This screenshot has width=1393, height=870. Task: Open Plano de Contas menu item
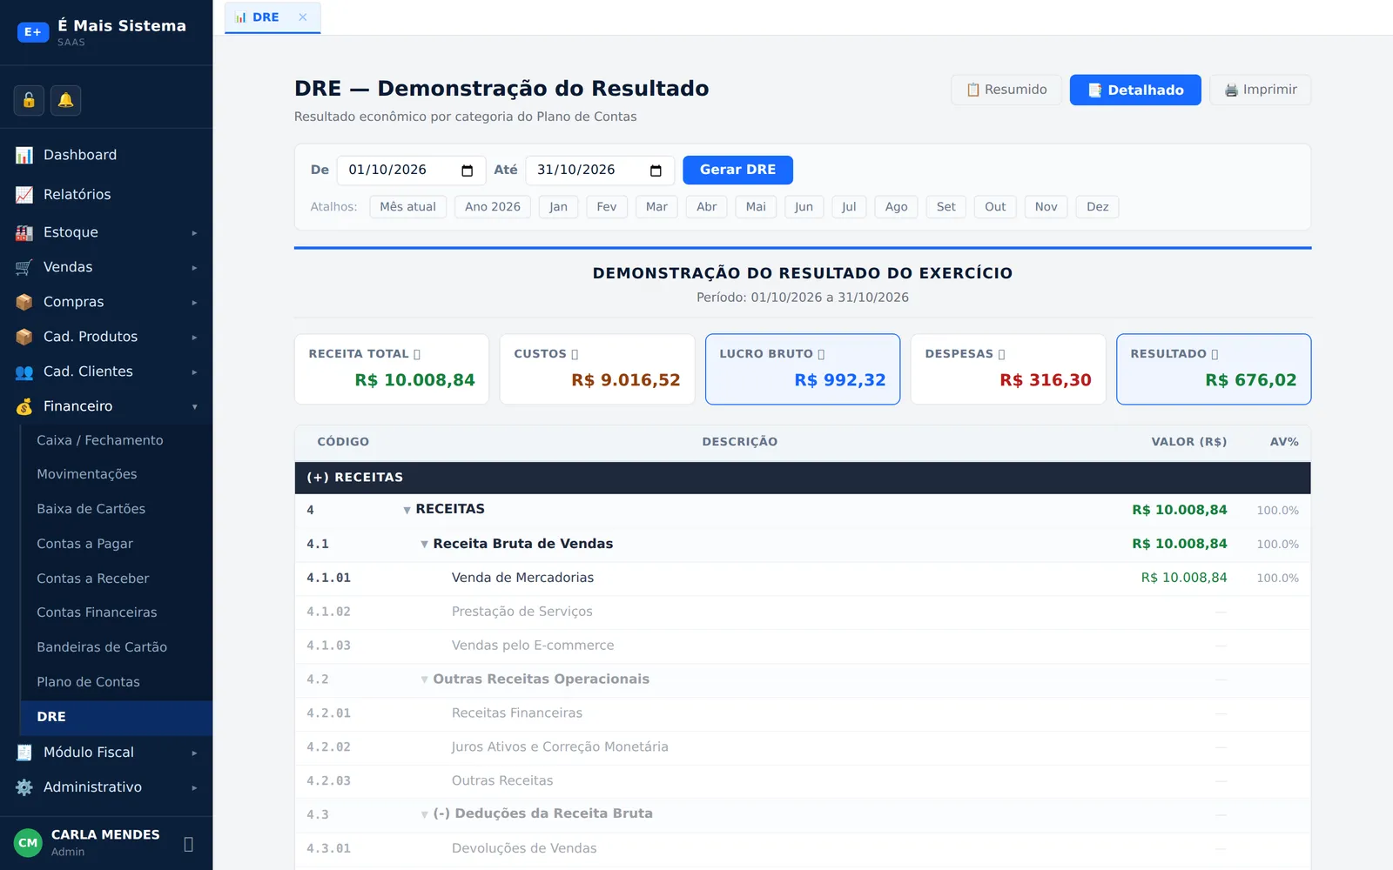click(88, 682)
